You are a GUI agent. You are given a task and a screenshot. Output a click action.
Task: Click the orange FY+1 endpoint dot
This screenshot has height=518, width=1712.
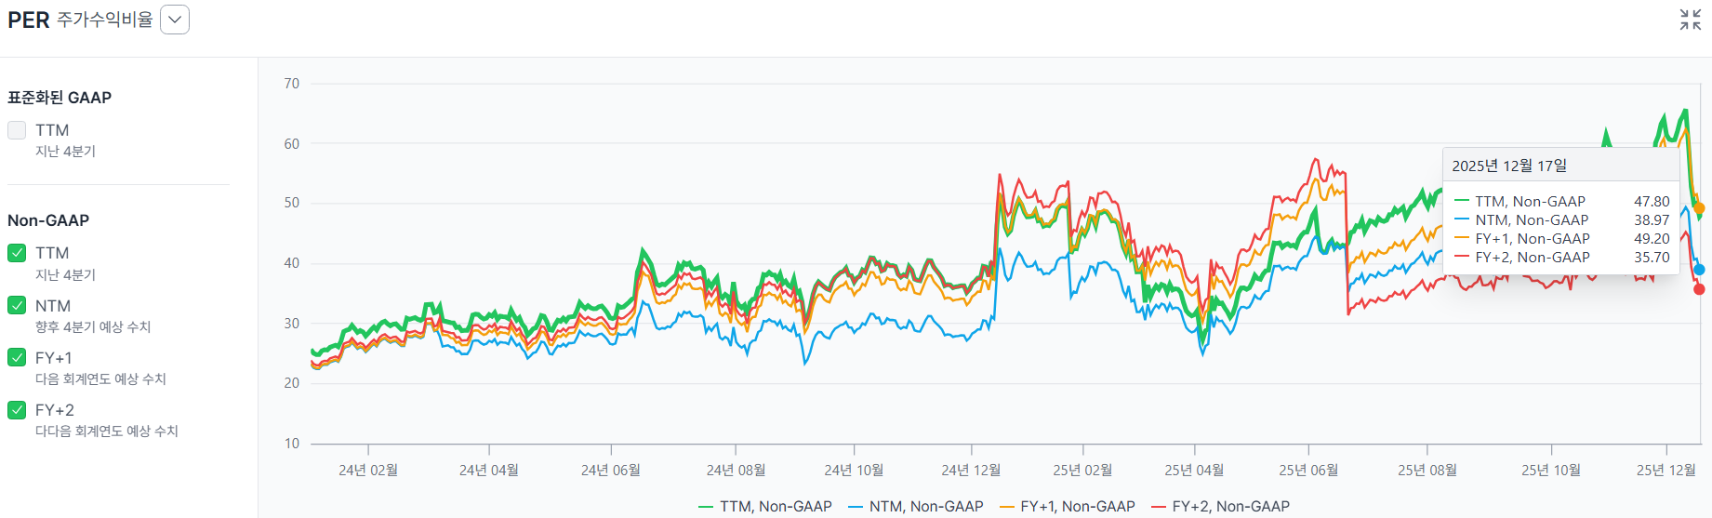[1699, 208]
